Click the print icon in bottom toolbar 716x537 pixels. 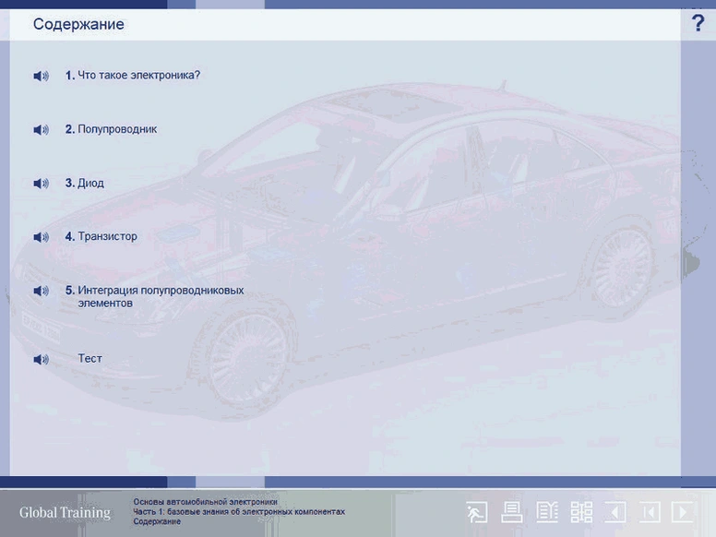(x=511, y=512)
